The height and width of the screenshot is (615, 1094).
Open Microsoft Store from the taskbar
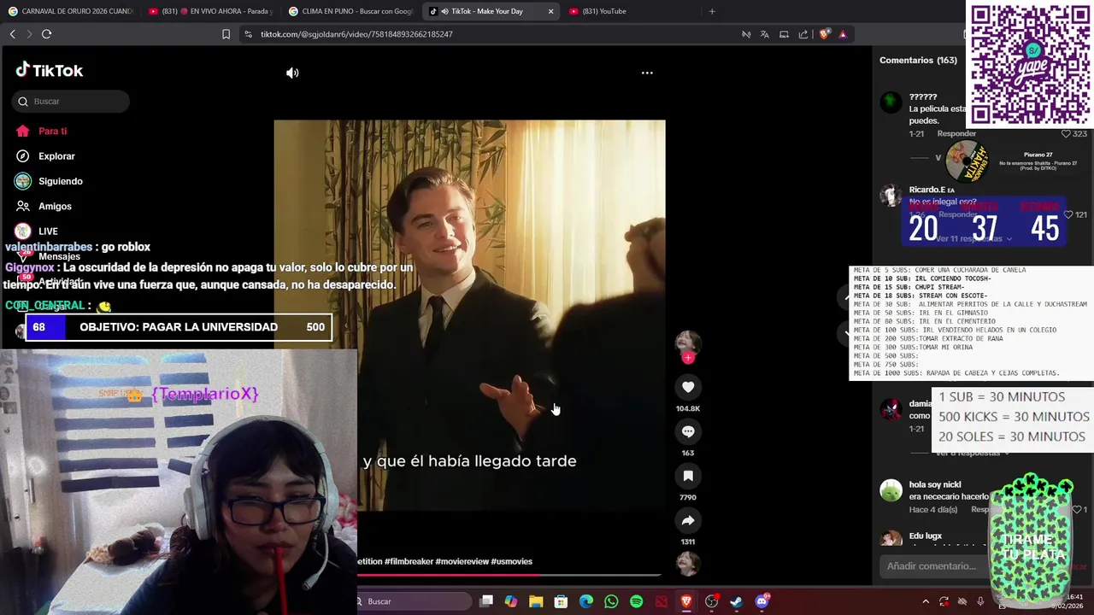[x=561, y=601]
